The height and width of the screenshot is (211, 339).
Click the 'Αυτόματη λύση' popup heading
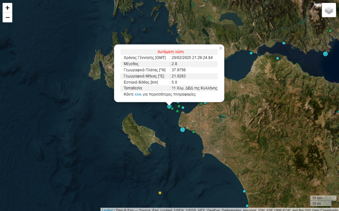click(x=171, y=52)
